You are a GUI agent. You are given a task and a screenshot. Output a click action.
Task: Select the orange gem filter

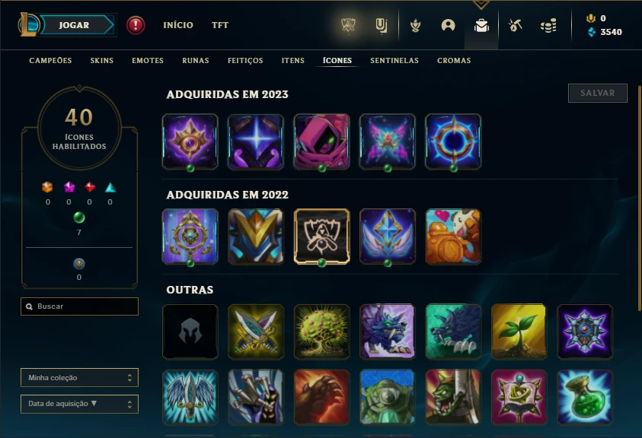click(x=47, y=187)
